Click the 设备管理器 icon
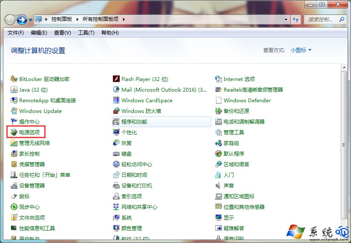Viewport: 351px width, 243px height. [x=14, y=186]
